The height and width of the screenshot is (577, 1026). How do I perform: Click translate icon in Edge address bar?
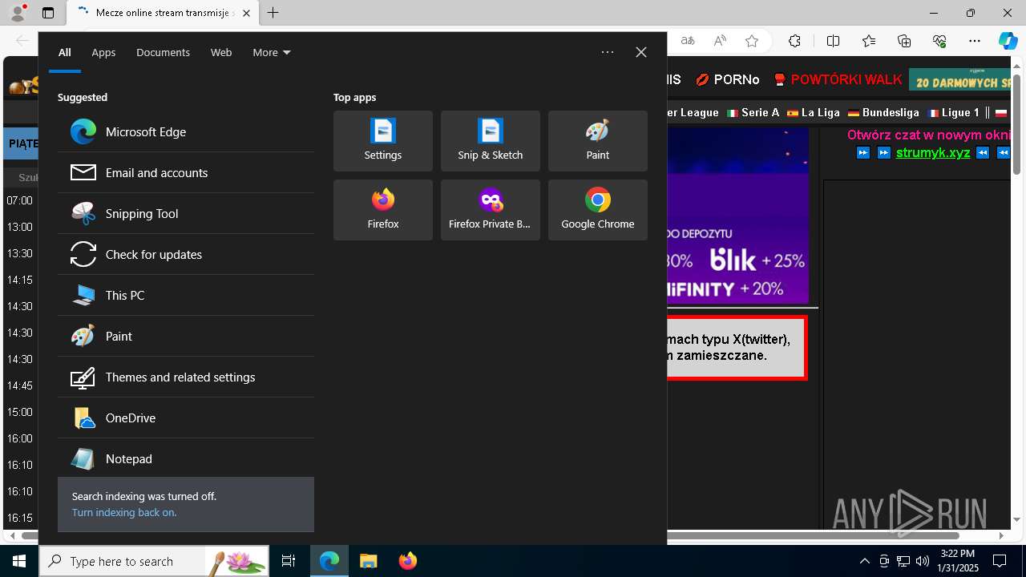tap(688, 41)
